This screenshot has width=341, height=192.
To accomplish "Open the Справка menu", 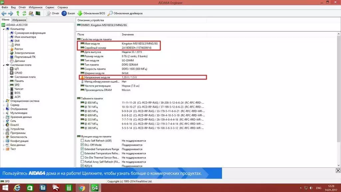I will coord(63,7).
